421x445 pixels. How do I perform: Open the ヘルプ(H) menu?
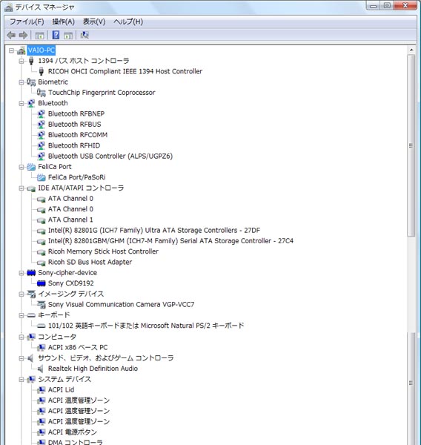128,22
